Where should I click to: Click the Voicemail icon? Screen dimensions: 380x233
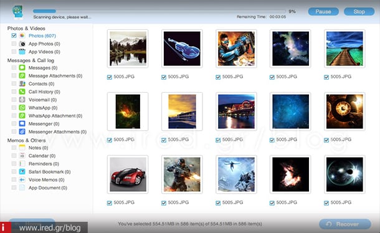[22, 100]
